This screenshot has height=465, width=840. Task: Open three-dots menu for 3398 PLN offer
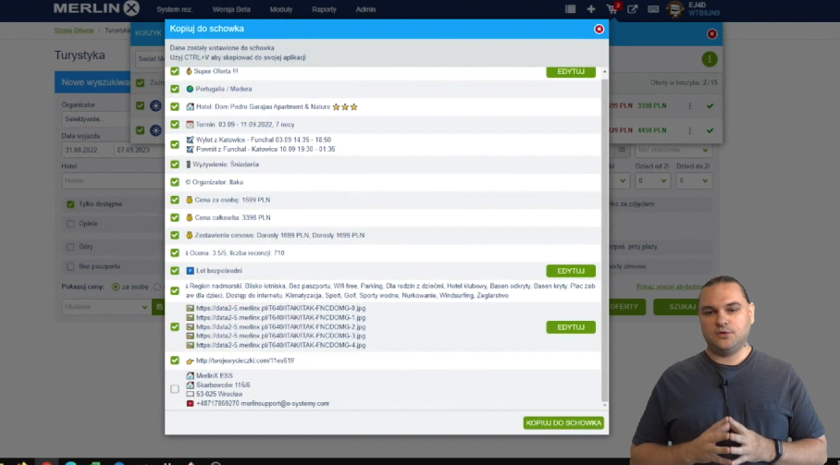tap(690, 106)
